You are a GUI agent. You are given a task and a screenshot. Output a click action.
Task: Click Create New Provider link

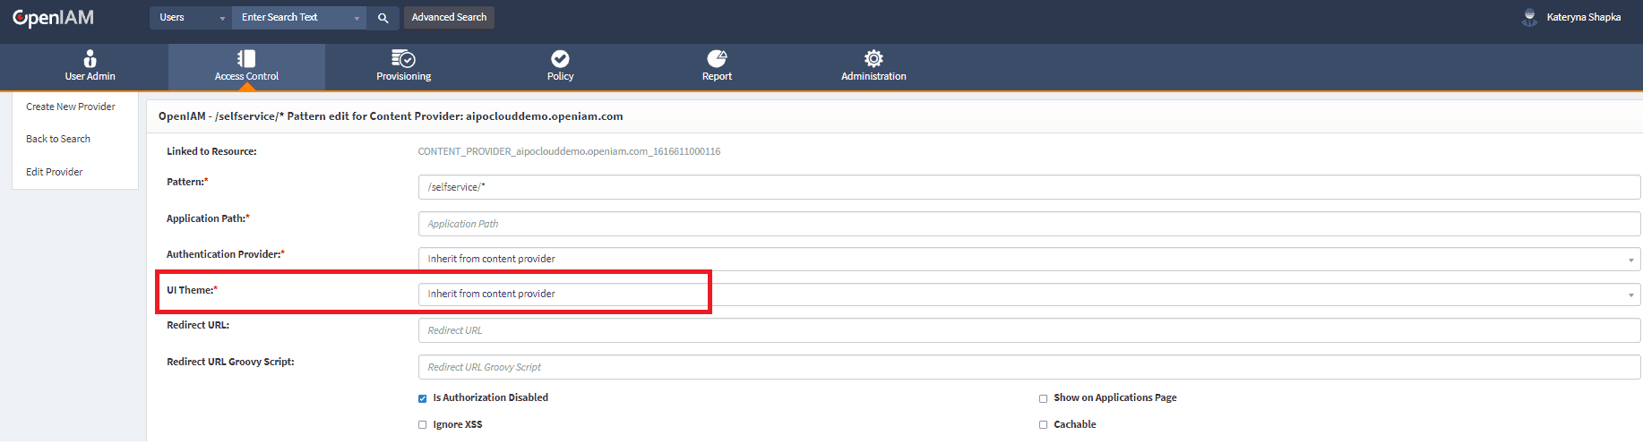point(71,107)
